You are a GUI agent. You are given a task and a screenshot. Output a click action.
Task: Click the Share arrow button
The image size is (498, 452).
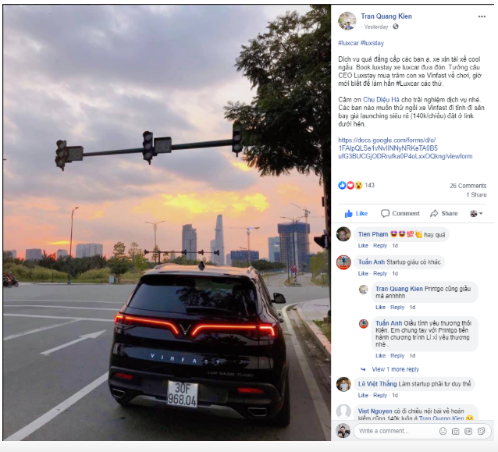(x=443, y=213)
